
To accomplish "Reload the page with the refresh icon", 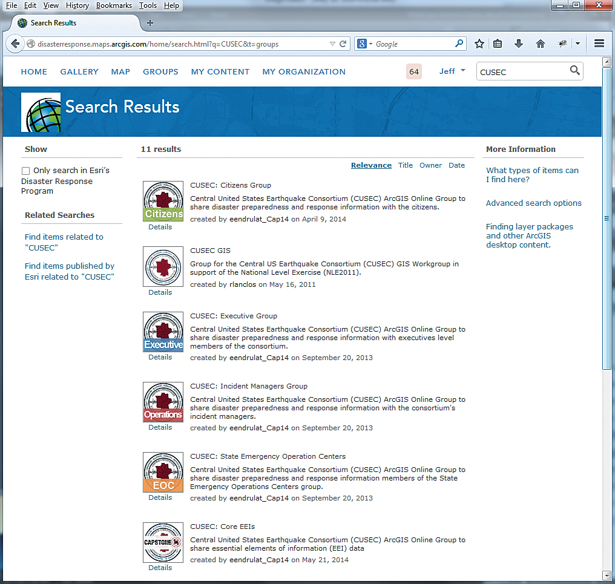I will (x=343, y=44).
